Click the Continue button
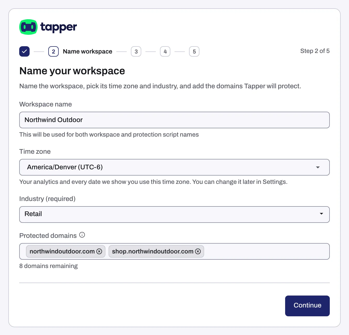This screenshot has height=335, width=349. point(307,306)
